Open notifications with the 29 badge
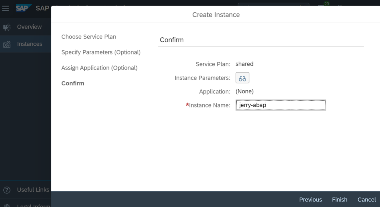 coord(322,6)
